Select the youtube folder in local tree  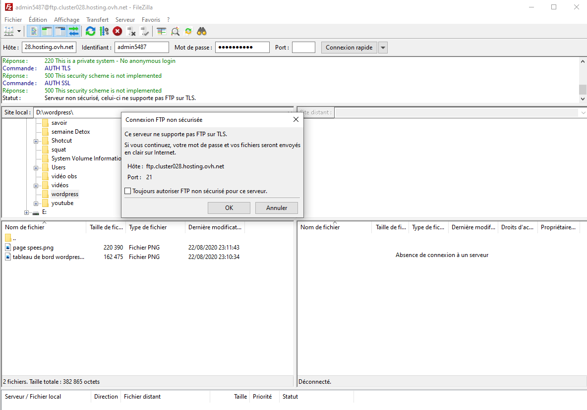pyautogui.click(x=62, y=203)
